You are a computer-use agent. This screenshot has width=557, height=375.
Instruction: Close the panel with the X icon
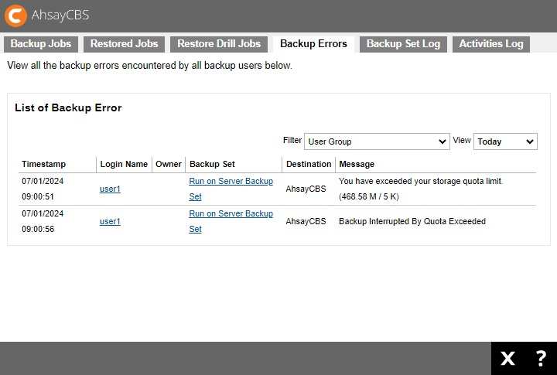click(507, 358)
